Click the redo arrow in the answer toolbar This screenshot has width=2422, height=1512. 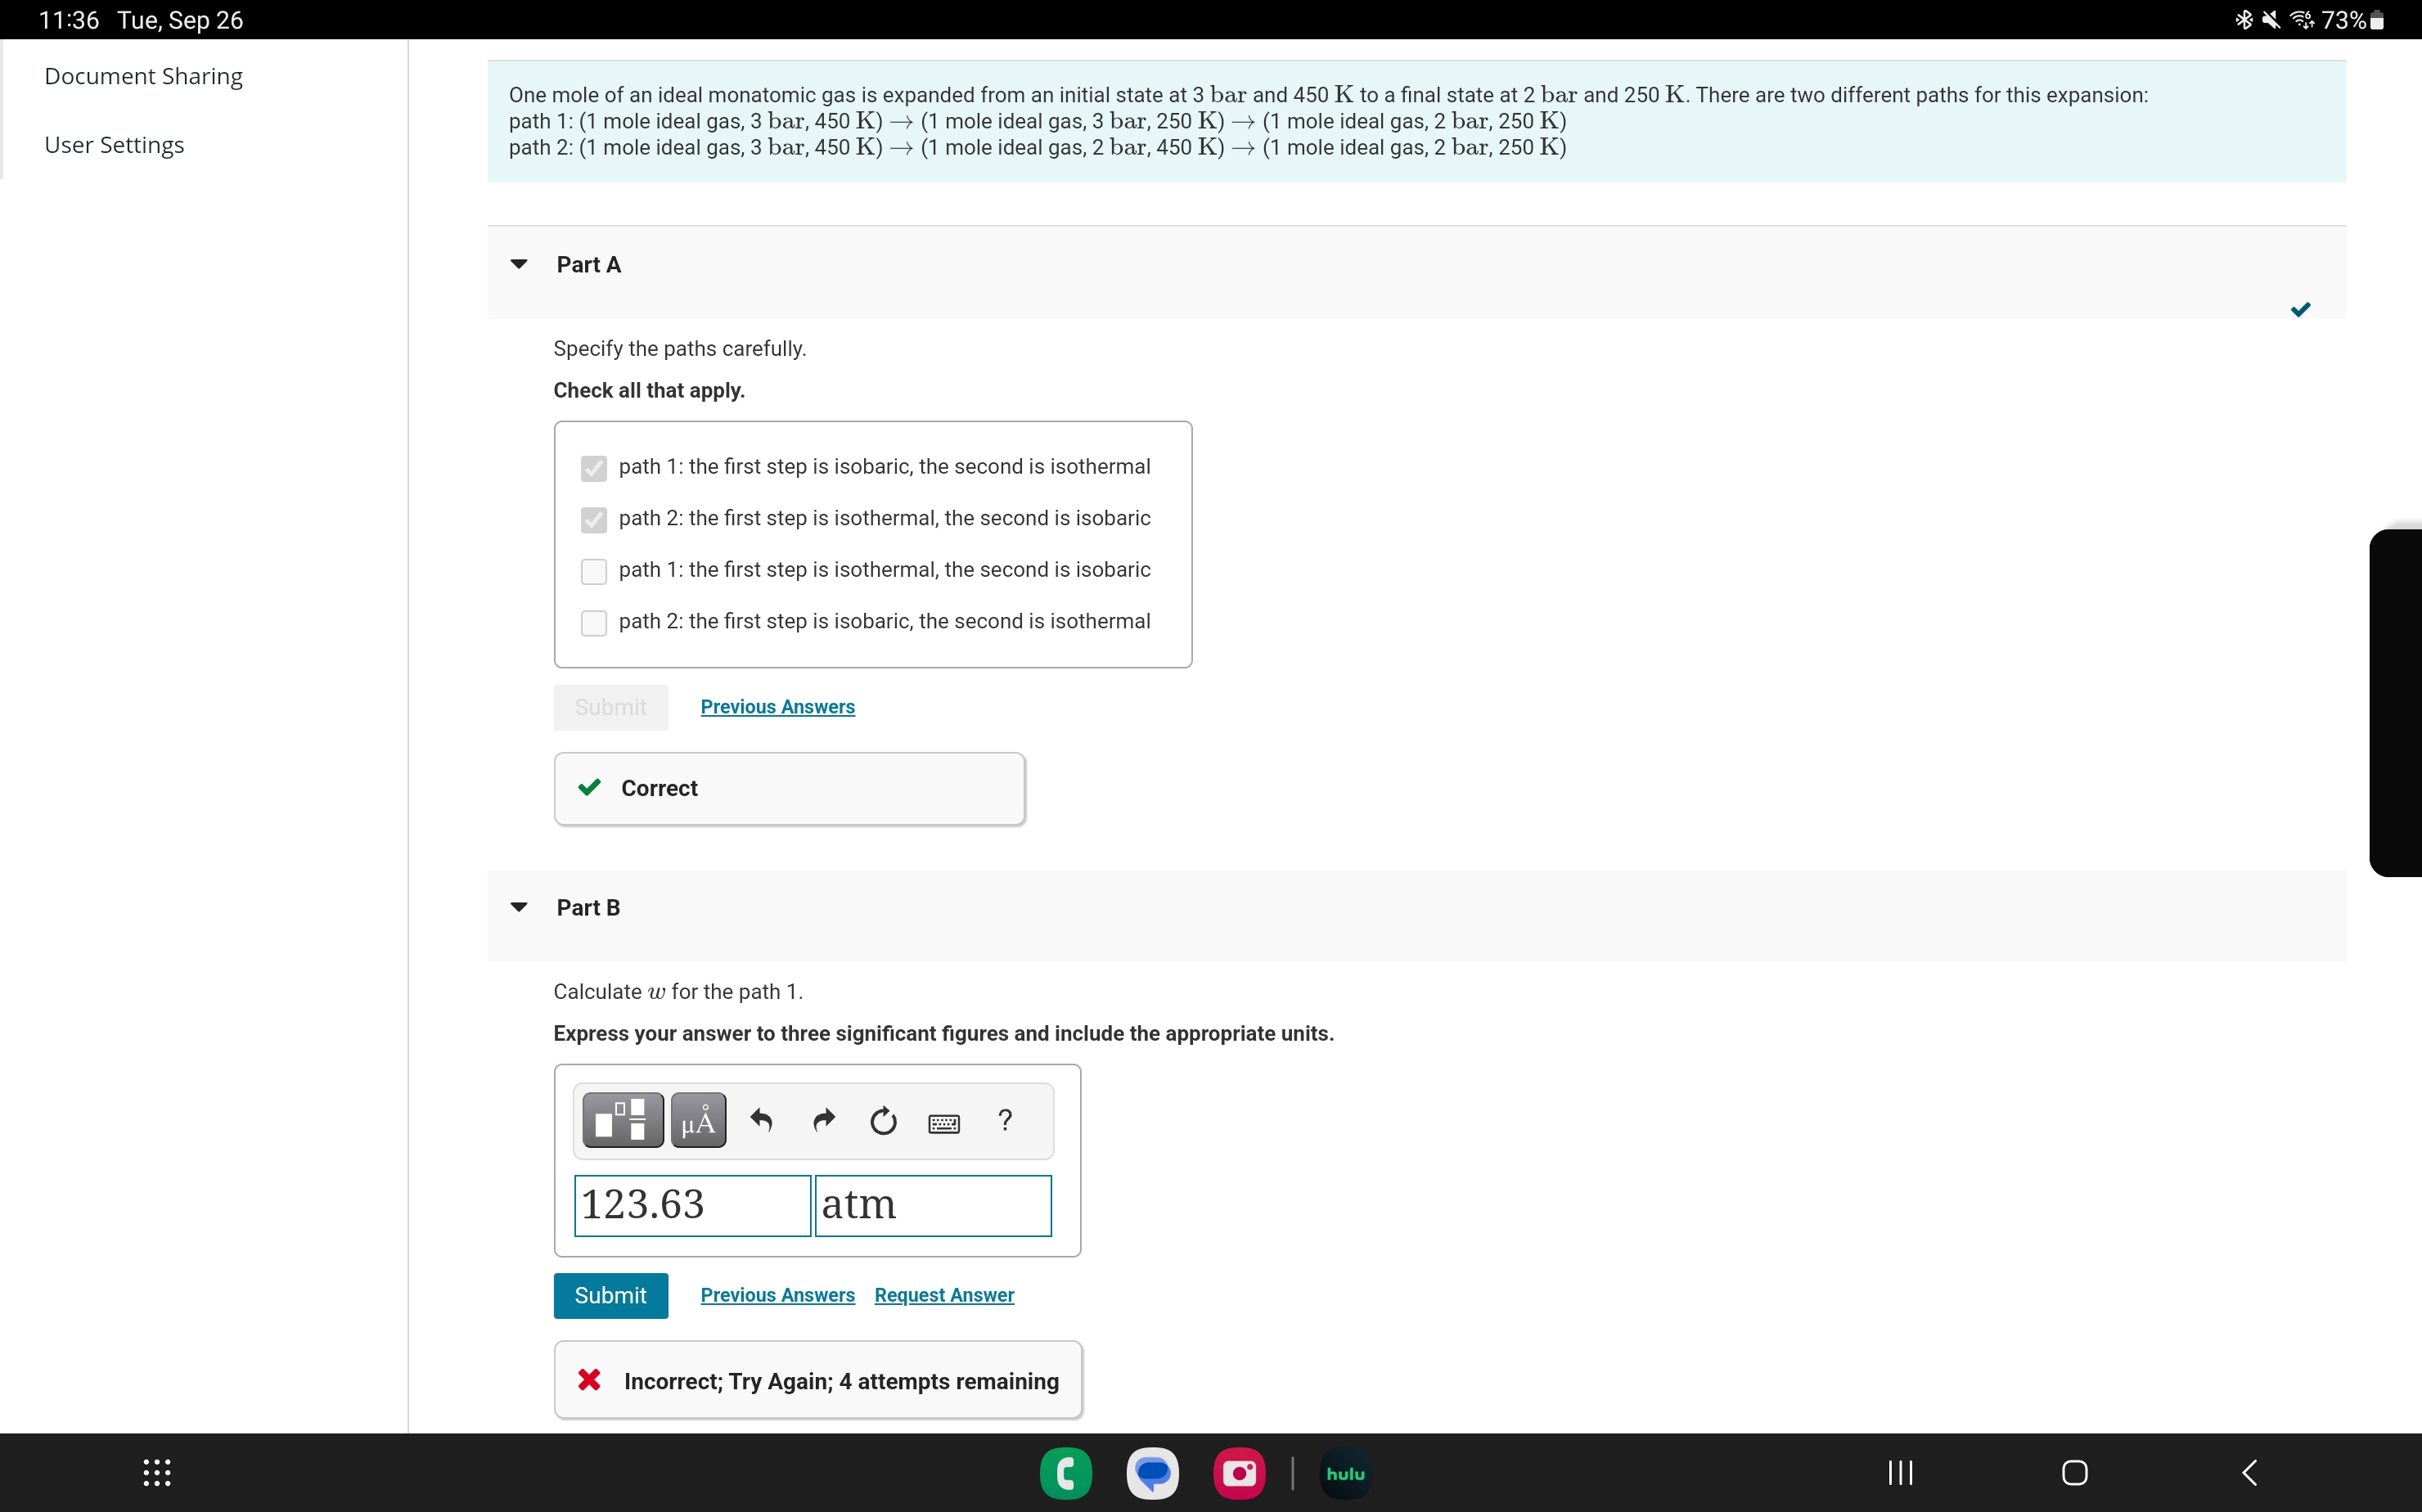coord(822,1120)
